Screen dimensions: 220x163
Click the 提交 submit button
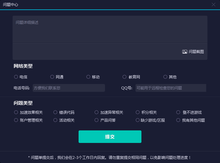point(110,137)
